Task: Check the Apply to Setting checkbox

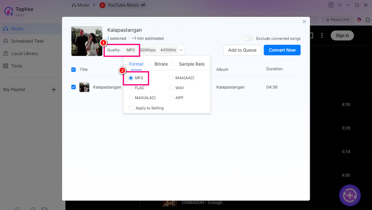Action: point(131,108)
